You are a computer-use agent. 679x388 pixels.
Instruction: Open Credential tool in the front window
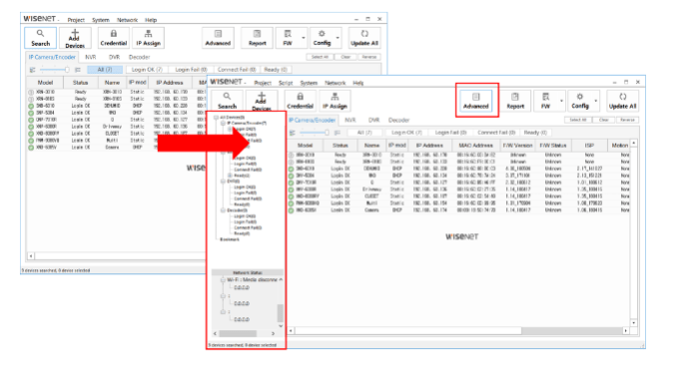click(x=300, y=101)
